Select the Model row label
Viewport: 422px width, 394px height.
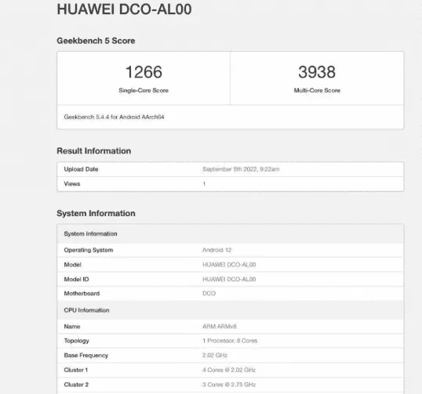[x=72, y=265]
